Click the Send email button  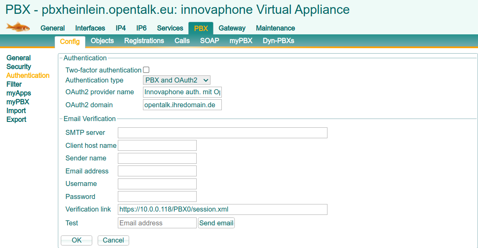point(216,222)
